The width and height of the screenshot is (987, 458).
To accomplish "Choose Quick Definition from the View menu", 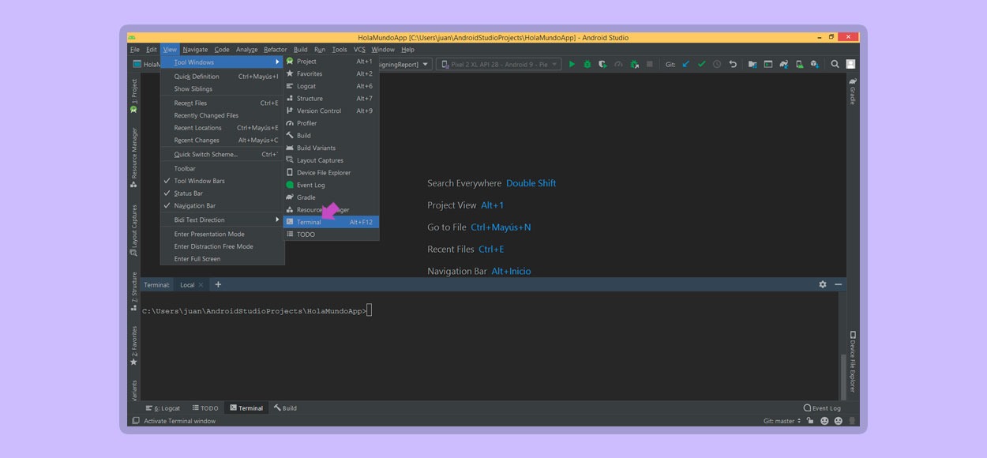I will coord(222,77).
